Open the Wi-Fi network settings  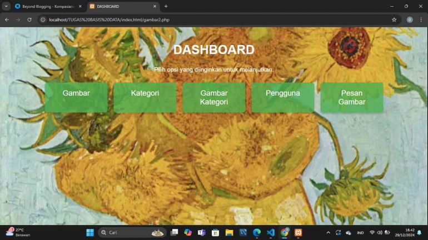pyautogui.click(x=372, y=233)
